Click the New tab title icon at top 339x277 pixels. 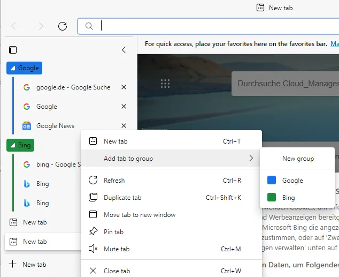pyautogui.click(x=260, y=8)
